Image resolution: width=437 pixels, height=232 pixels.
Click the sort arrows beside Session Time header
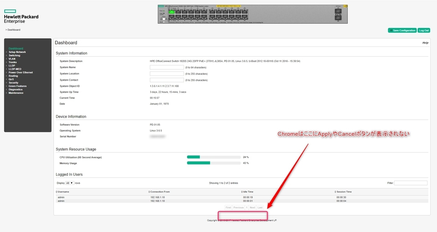coord(335,192)
